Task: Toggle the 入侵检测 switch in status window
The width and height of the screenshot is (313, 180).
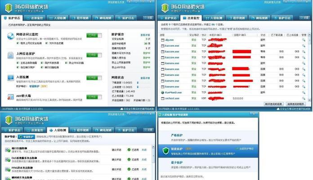Action: [94, 78]
